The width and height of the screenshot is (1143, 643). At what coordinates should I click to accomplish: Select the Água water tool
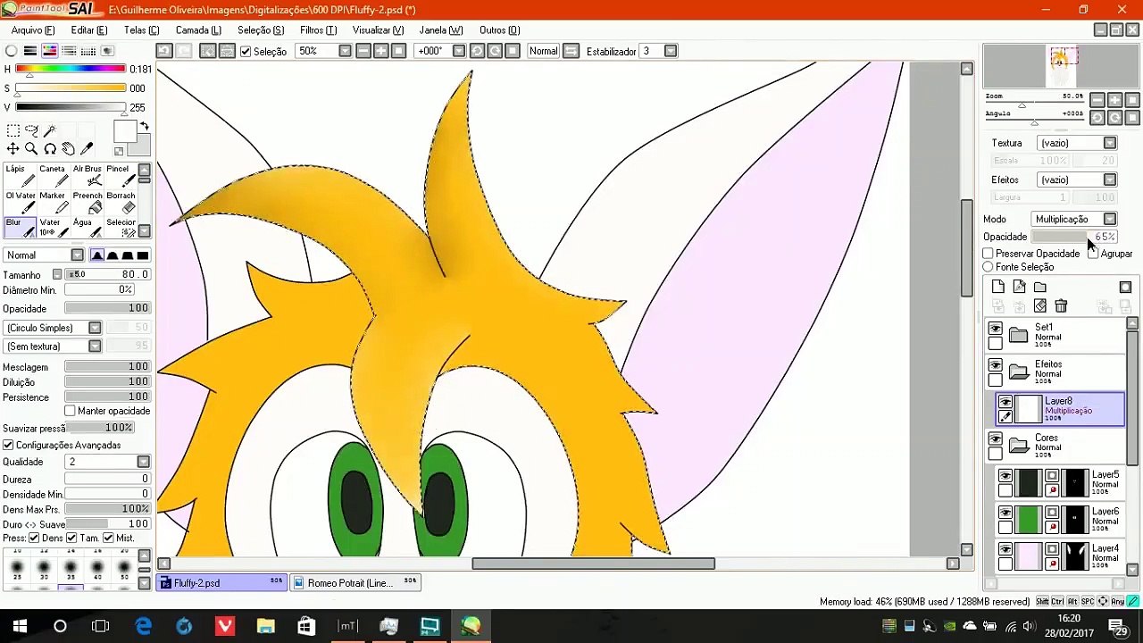[87, 229]
